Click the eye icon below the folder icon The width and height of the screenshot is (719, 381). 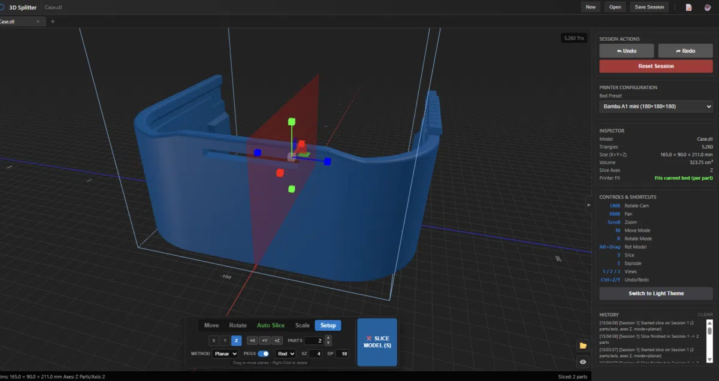[x=582, y=361]
